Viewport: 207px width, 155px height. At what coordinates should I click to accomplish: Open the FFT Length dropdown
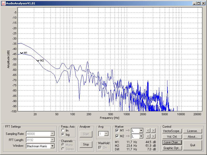click(x=53, y=140)
